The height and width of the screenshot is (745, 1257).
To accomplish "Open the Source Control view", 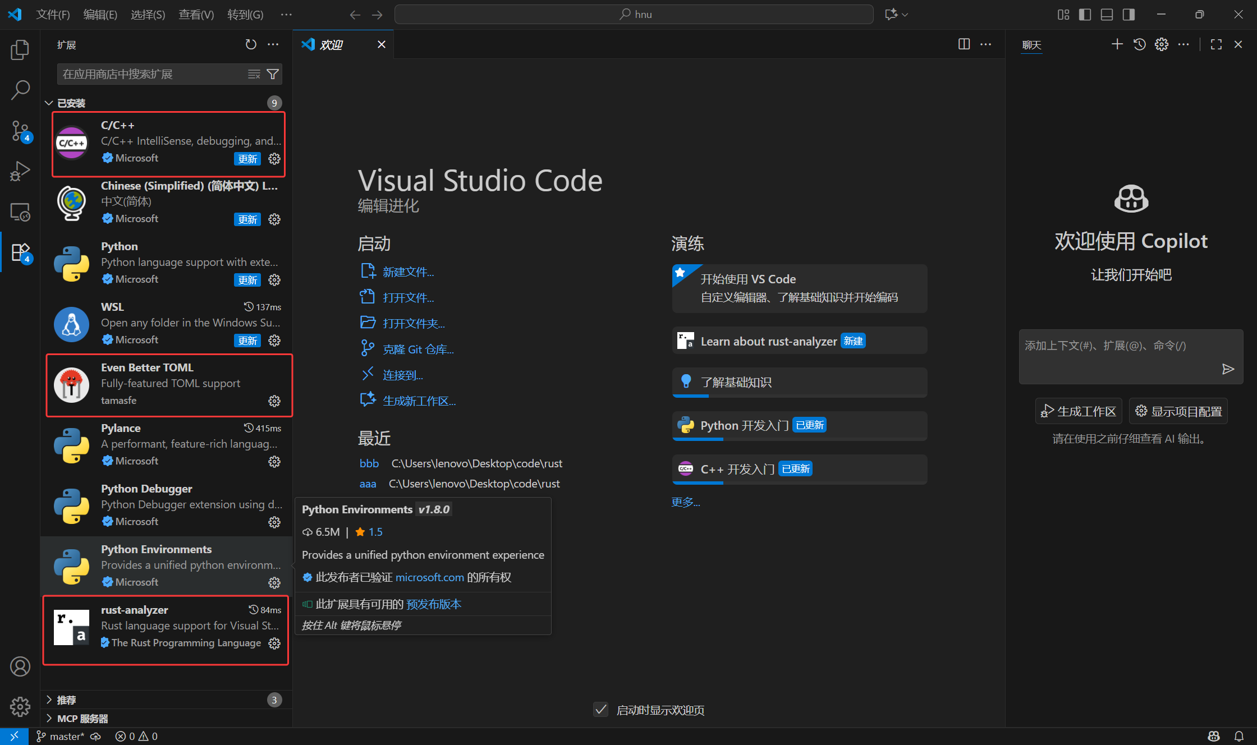I will tap(20, 131).
